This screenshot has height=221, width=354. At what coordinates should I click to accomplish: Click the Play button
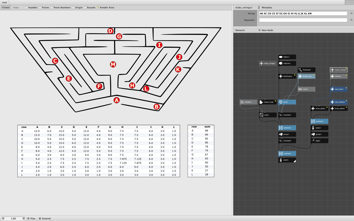(x=31, y=219)
